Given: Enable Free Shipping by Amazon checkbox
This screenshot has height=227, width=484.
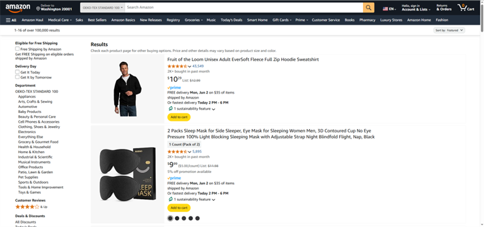Looking at the screenshot, I should [x=17, y=49].
